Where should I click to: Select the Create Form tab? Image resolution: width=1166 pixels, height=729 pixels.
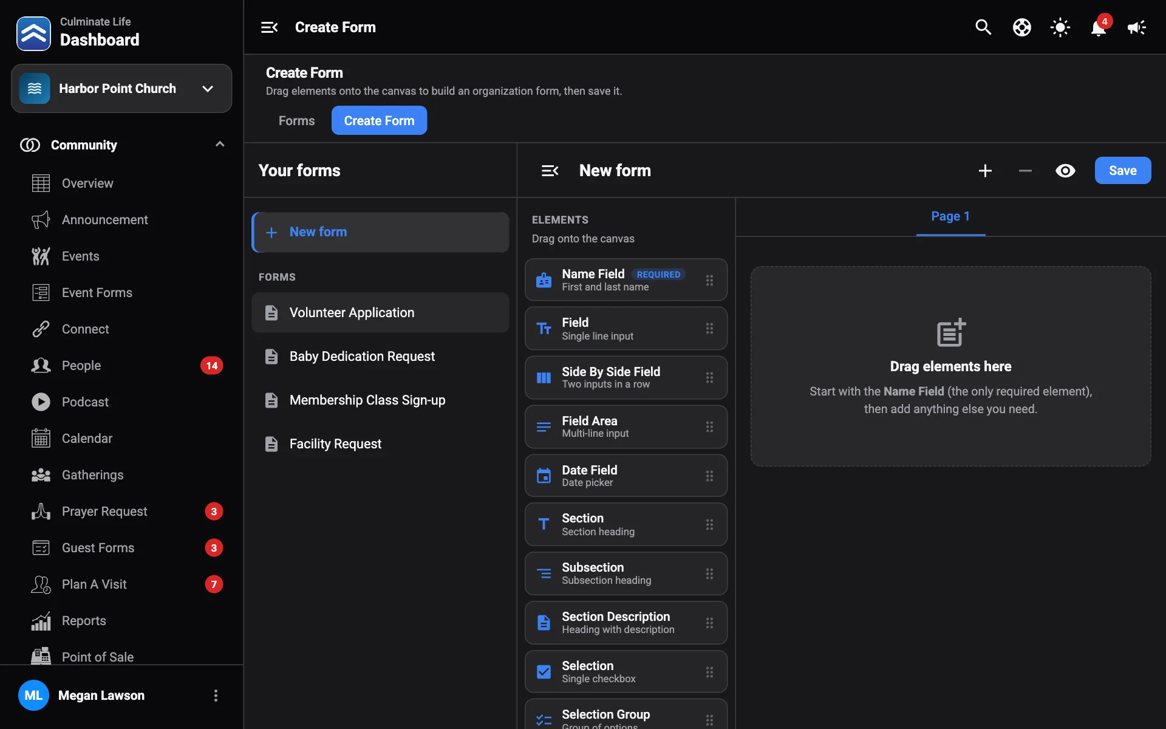[380, 120]
